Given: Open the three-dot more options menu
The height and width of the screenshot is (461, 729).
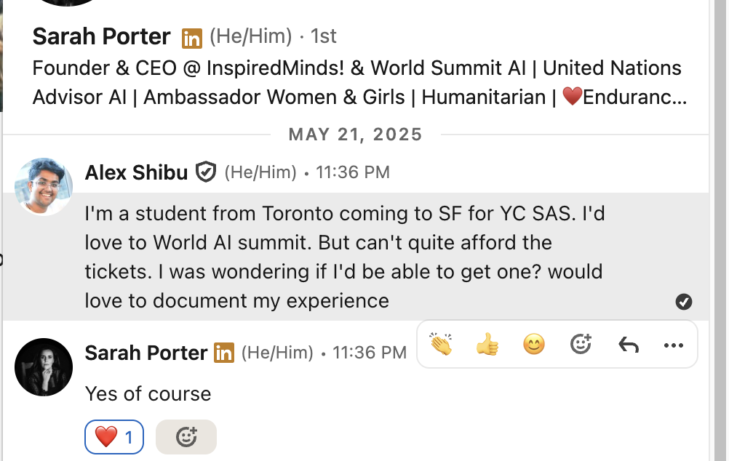Looking at the screenshot, I should pos(674,345).
